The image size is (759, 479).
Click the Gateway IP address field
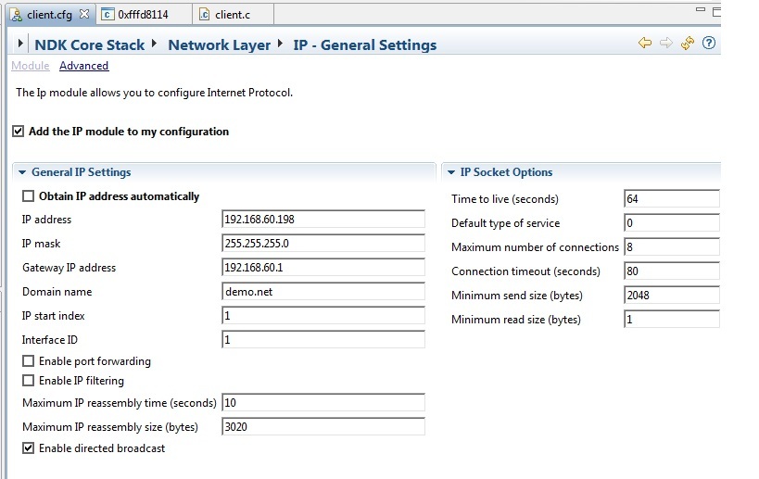tap(323, 268)
